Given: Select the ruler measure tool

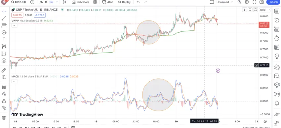Looking at the screenshot, I should point(4,70).
